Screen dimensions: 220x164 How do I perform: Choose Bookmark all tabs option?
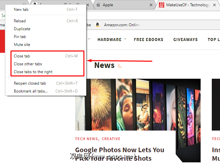pos(46,91)
